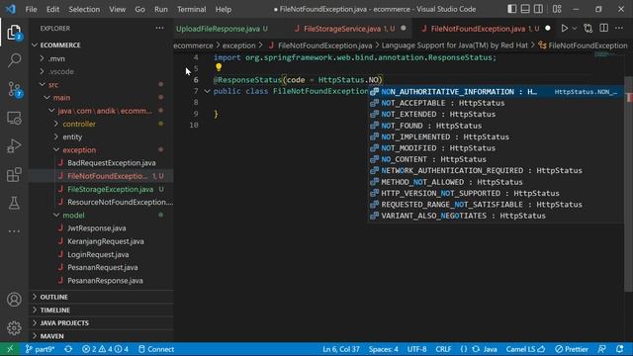Open the Remote Explorer view
Viewport: 633px width, 356px height.
pos(14,118)
